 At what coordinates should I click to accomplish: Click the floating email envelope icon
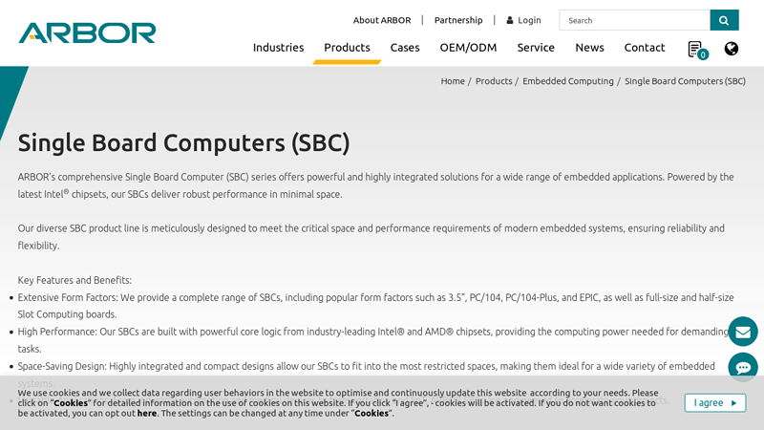(x=743, y=332)
